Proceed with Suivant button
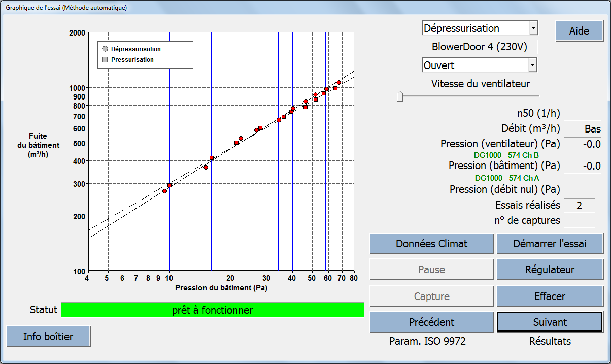The image size is (611, 364). click(x=550, y=322)
